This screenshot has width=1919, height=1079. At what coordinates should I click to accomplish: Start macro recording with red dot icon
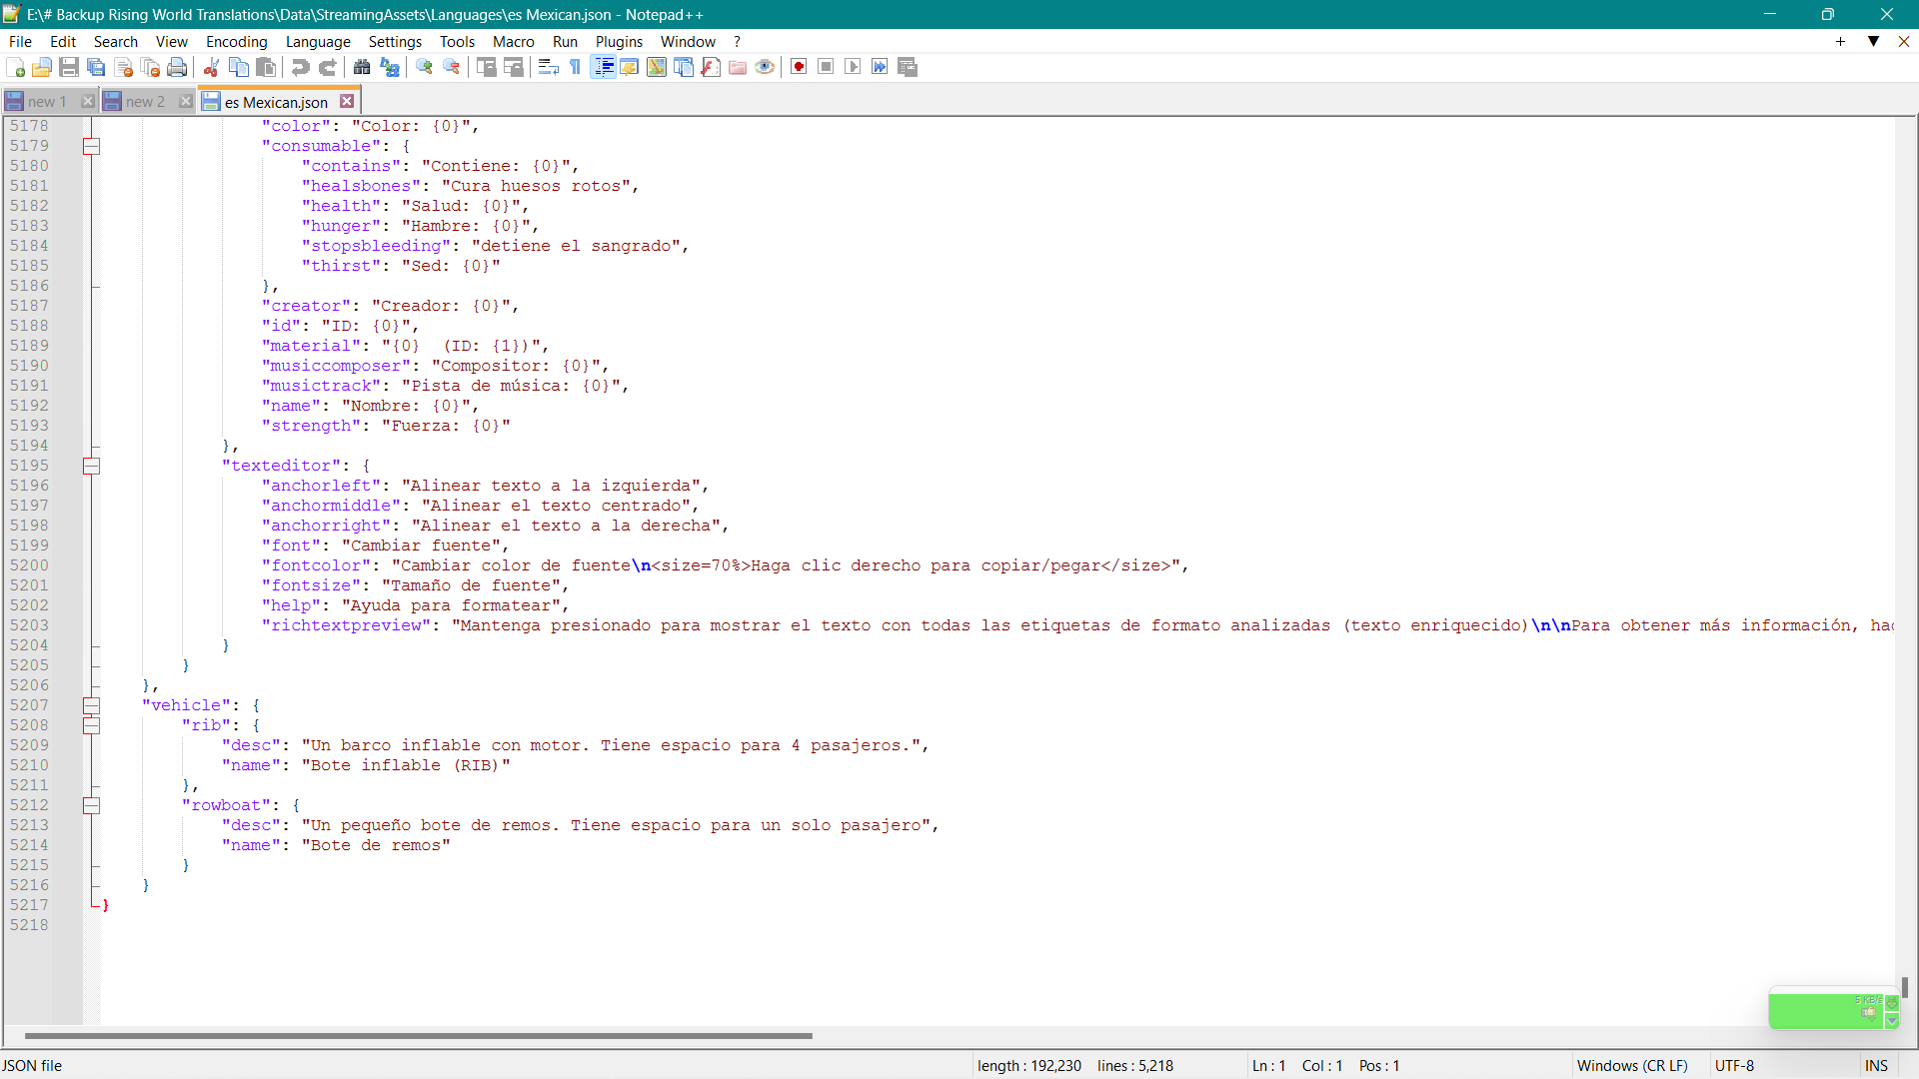[x=799, y=67]
